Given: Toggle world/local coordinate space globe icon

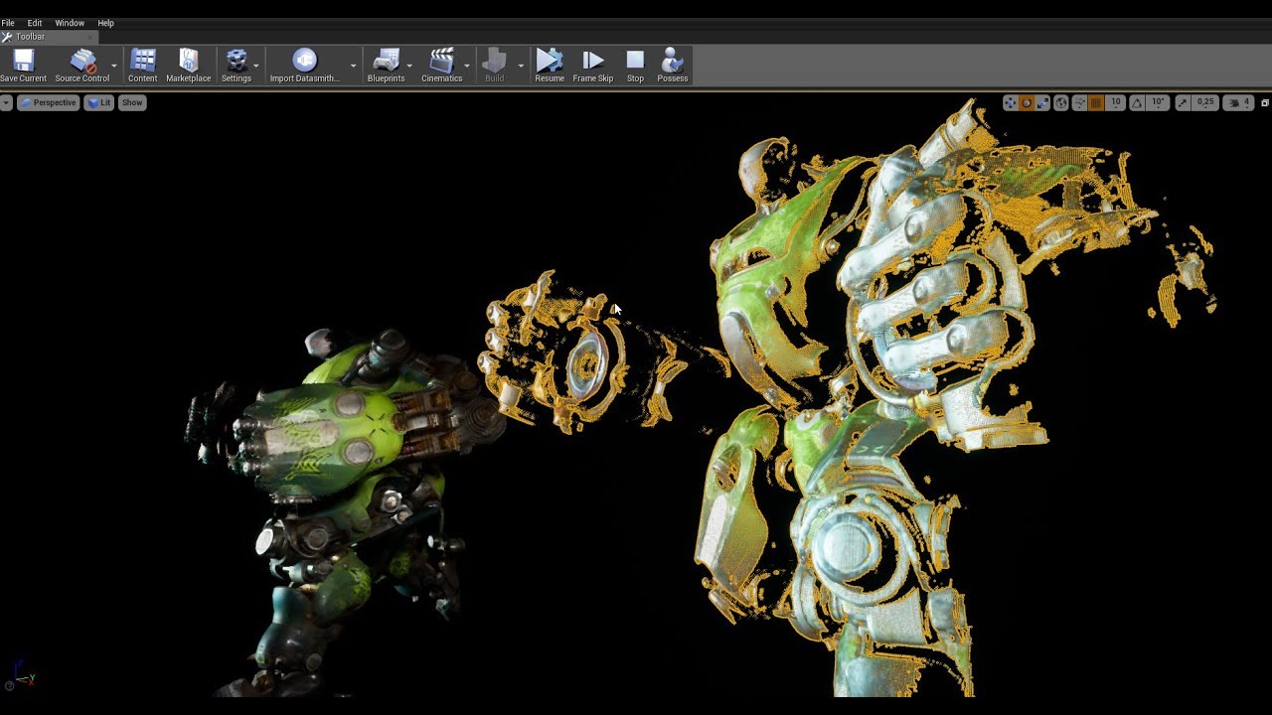Looking at the screenshot, I should (x=1061, y=102).
